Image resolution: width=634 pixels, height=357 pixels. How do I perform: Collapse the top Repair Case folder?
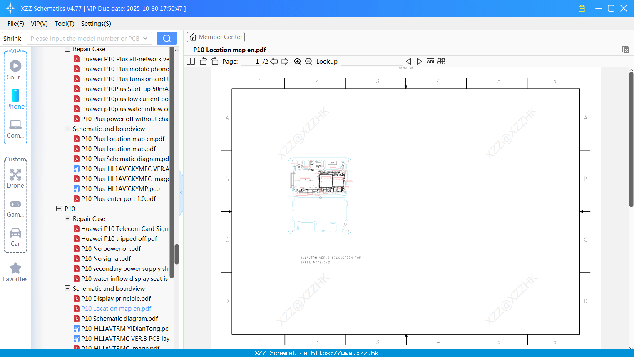click(67, 49)
